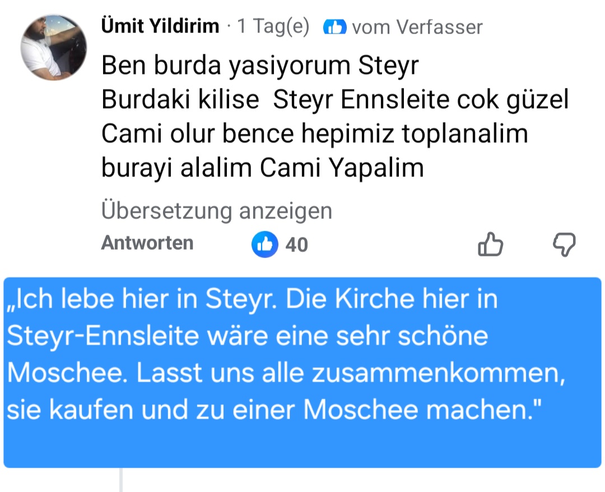Click the blue like reaction bubble

265,245
